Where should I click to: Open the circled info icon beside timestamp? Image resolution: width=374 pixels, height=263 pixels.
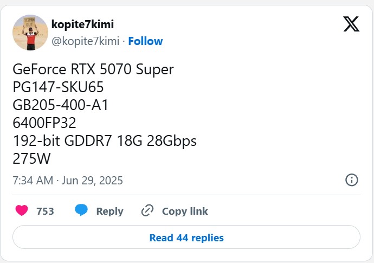[352, 179]
